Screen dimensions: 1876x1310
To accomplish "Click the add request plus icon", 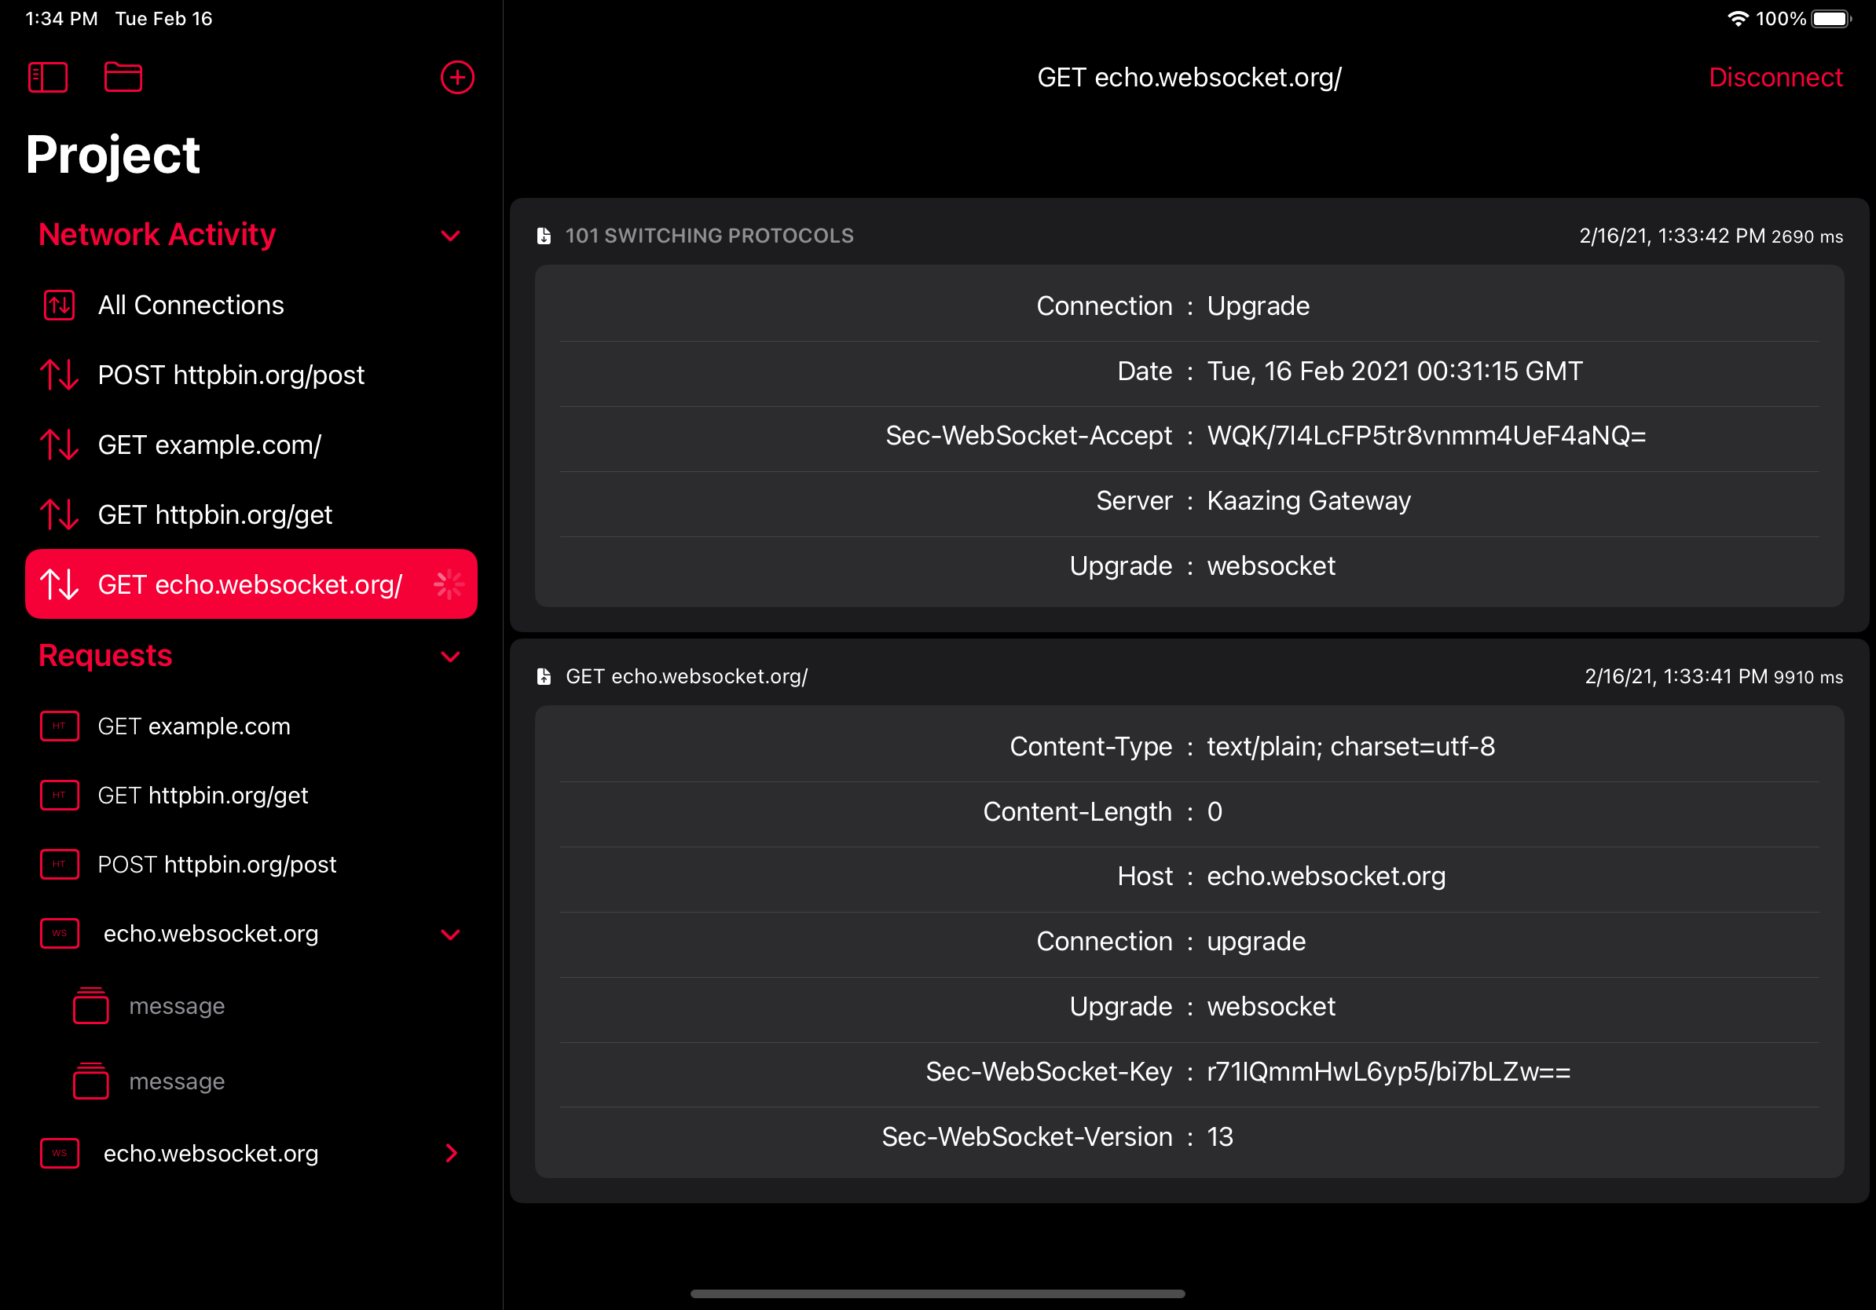I will point(456,78).
